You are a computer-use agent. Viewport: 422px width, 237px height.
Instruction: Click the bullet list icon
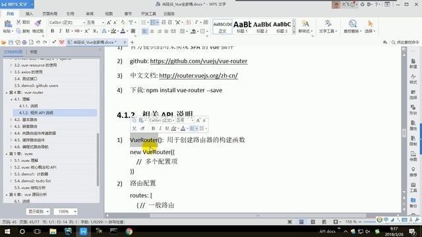pyautogui.click(x=144, y=22)
